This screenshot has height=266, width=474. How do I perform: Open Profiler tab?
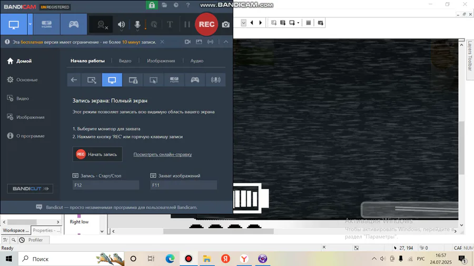[x=31, y=240]
